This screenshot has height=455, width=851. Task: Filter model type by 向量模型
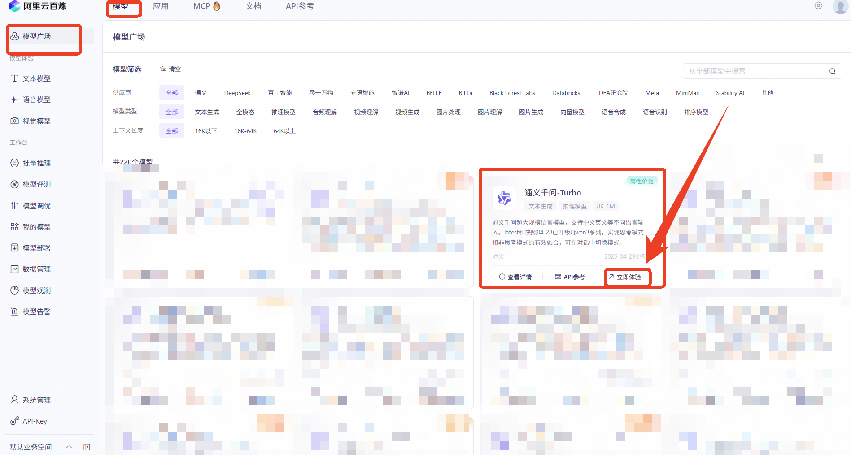click(x=572, y=112)
